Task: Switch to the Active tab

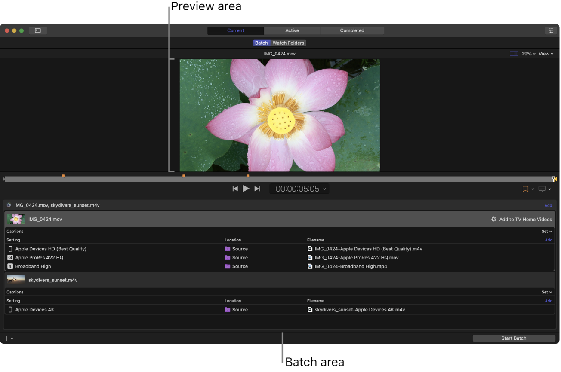Action: coord(292,30)
